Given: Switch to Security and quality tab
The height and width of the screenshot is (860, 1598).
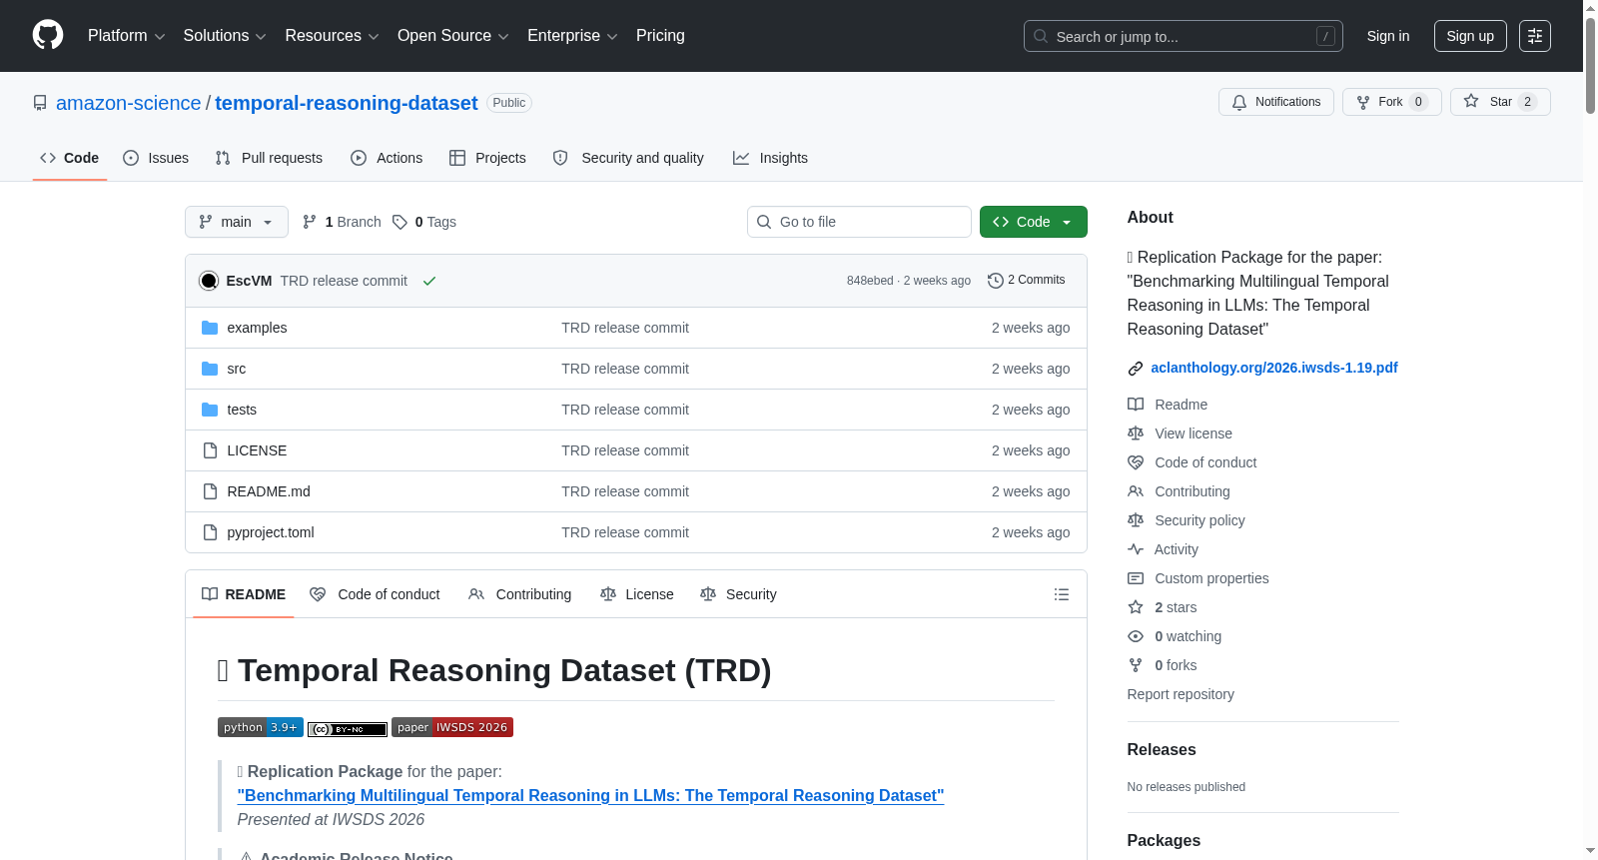Looking at the screenshot, I should pos(628,158).
